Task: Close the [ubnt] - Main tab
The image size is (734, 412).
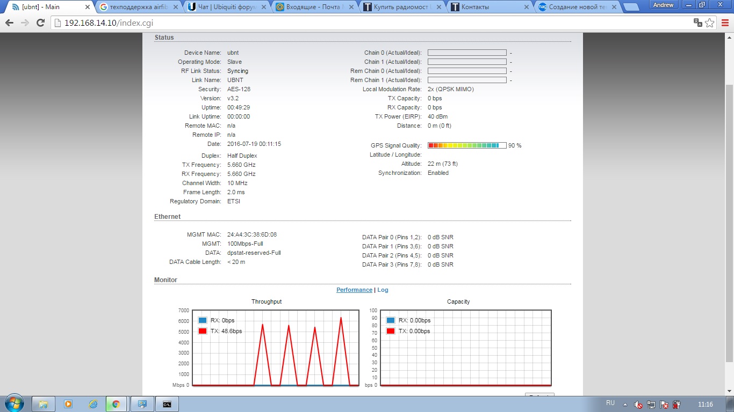Action: point(88,7)
